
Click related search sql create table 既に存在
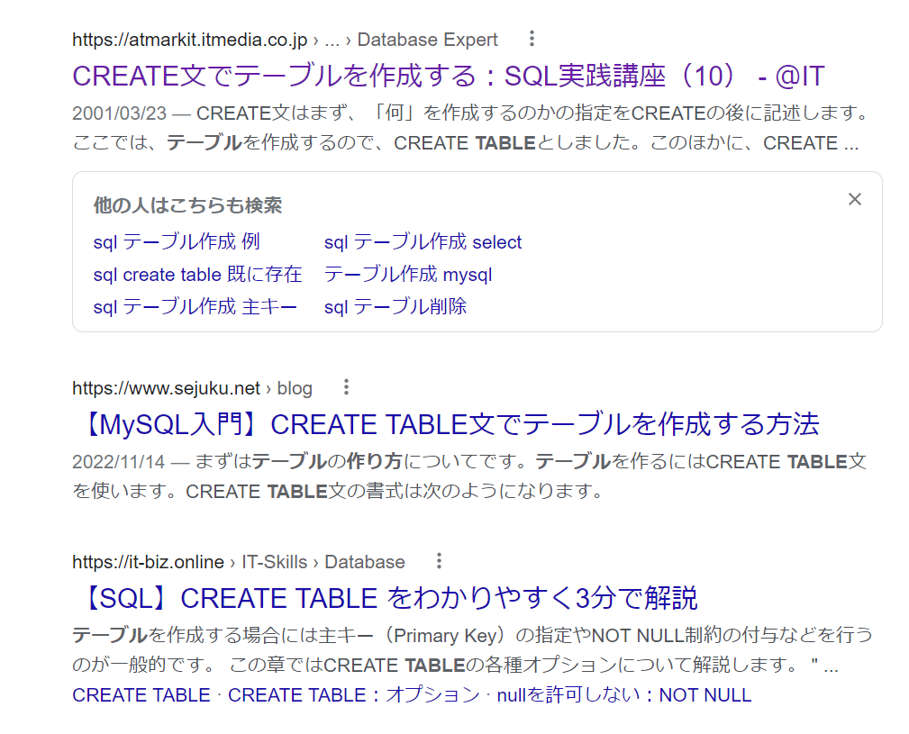tap(197, 275)
